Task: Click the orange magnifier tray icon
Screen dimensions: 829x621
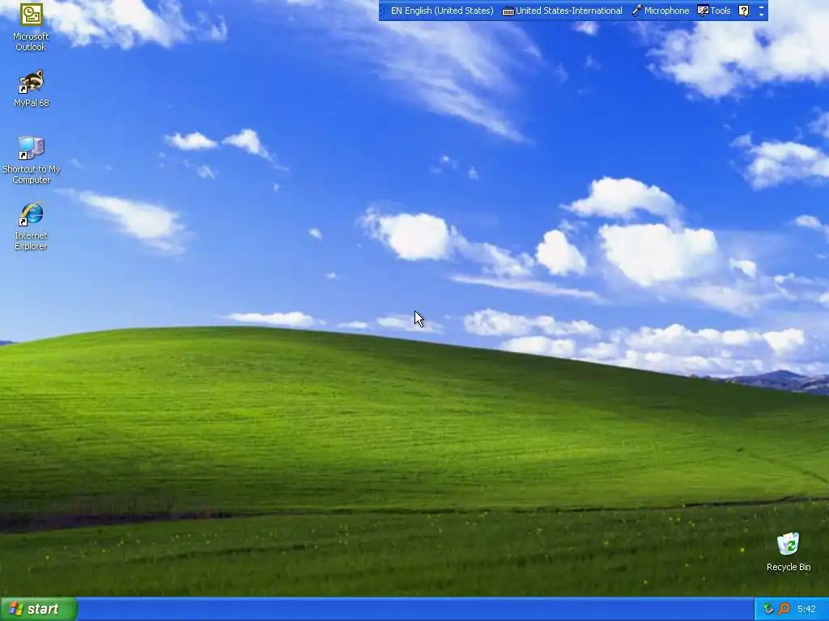Action: pos(784,609)
